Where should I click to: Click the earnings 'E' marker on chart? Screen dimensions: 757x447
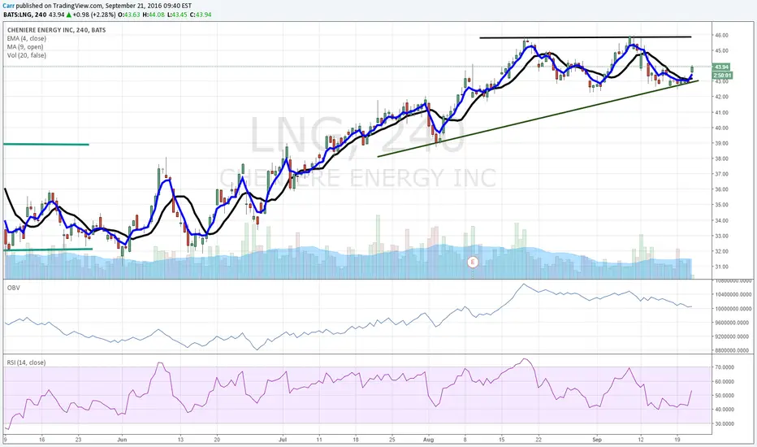[473, 263]
